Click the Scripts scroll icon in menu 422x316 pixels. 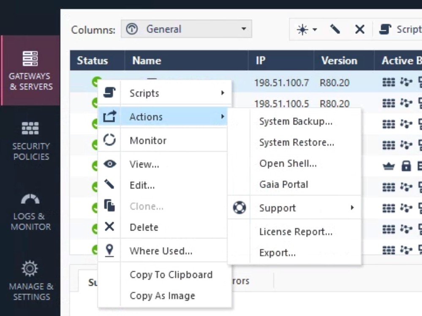pos(109,93)
